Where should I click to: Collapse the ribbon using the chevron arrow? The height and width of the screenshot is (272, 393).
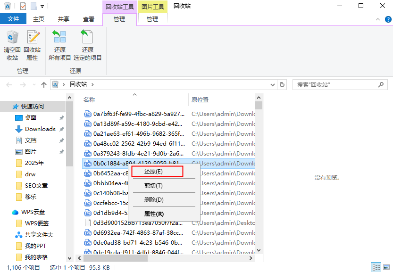point(377,19)
